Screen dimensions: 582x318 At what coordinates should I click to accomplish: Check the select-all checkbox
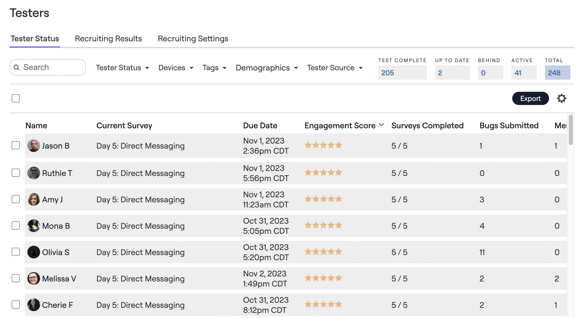point(15,98)
